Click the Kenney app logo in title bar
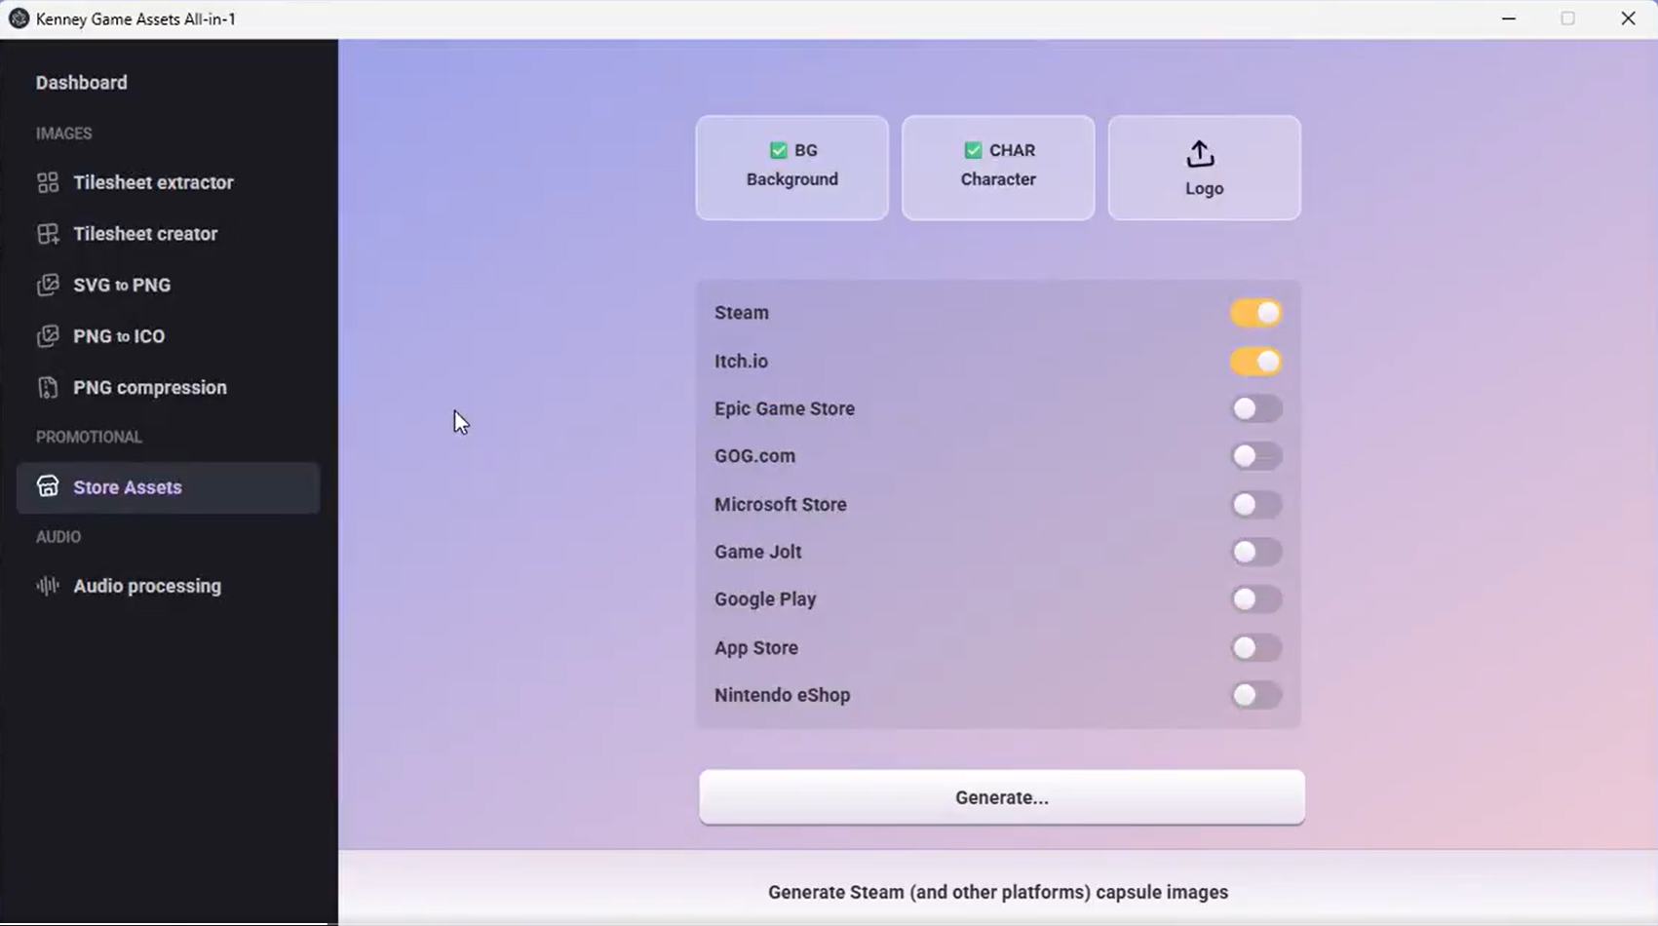The image size is (1658, 926). [19, 19]
